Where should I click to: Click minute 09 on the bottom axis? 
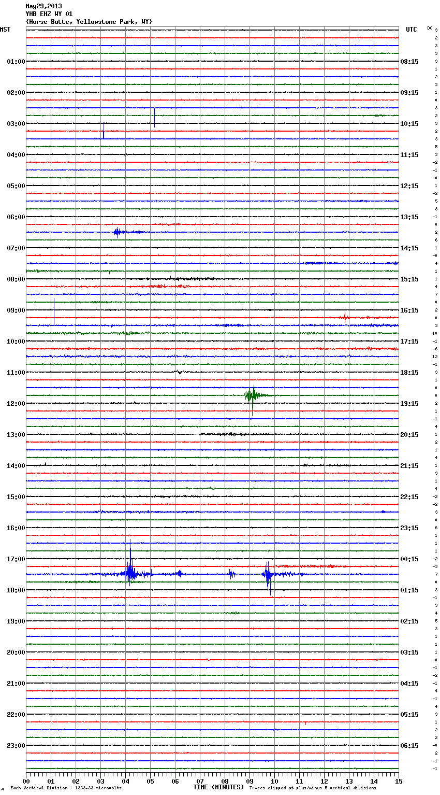click(x=250, y=781)
